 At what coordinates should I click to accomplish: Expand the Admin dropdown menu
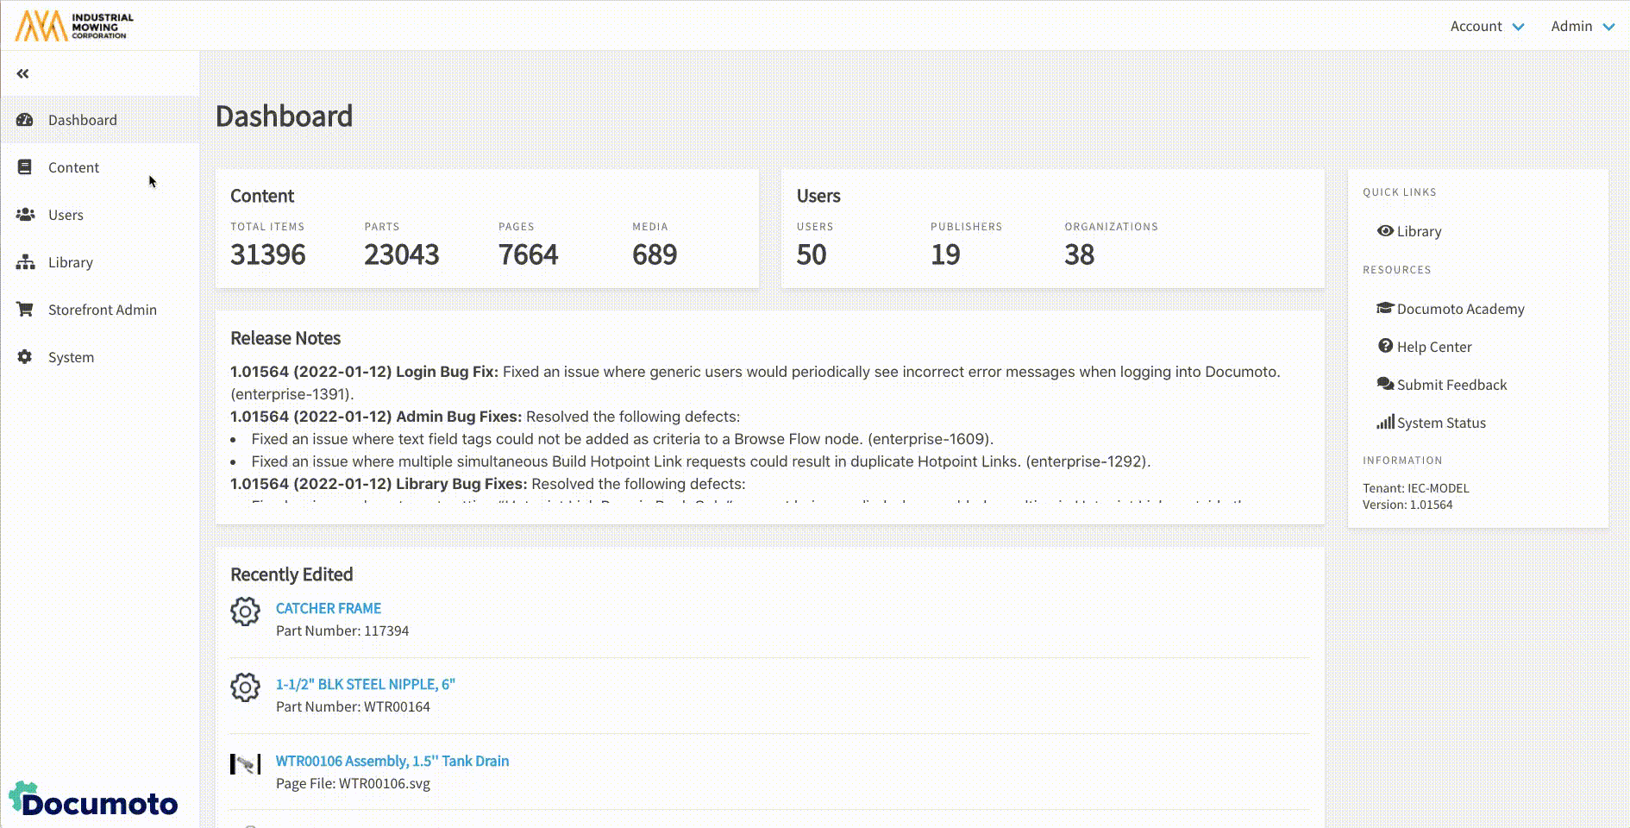(x=1582, y=26)
